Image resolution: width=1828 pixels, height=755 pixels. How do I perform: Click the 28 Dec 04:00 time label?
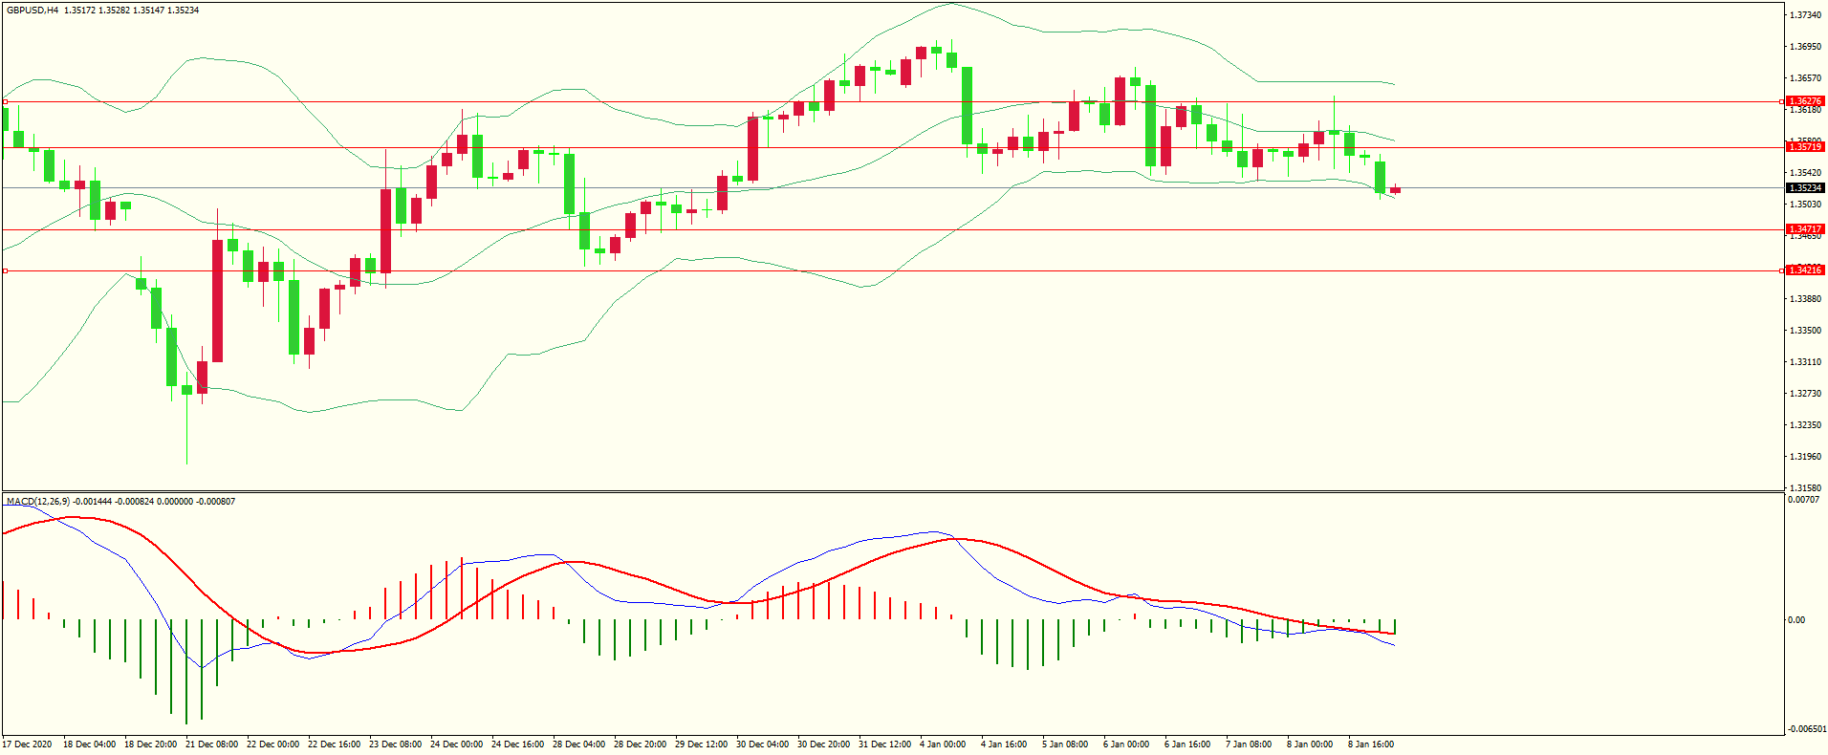click(579, 744)
